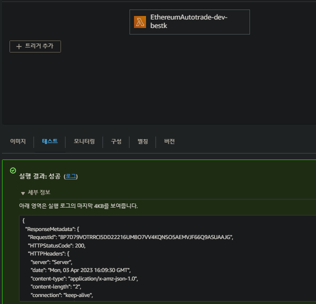This screenshot has width=316, height=304.
Task: Open the 로그 link
Action: click(x=70, y=176)
